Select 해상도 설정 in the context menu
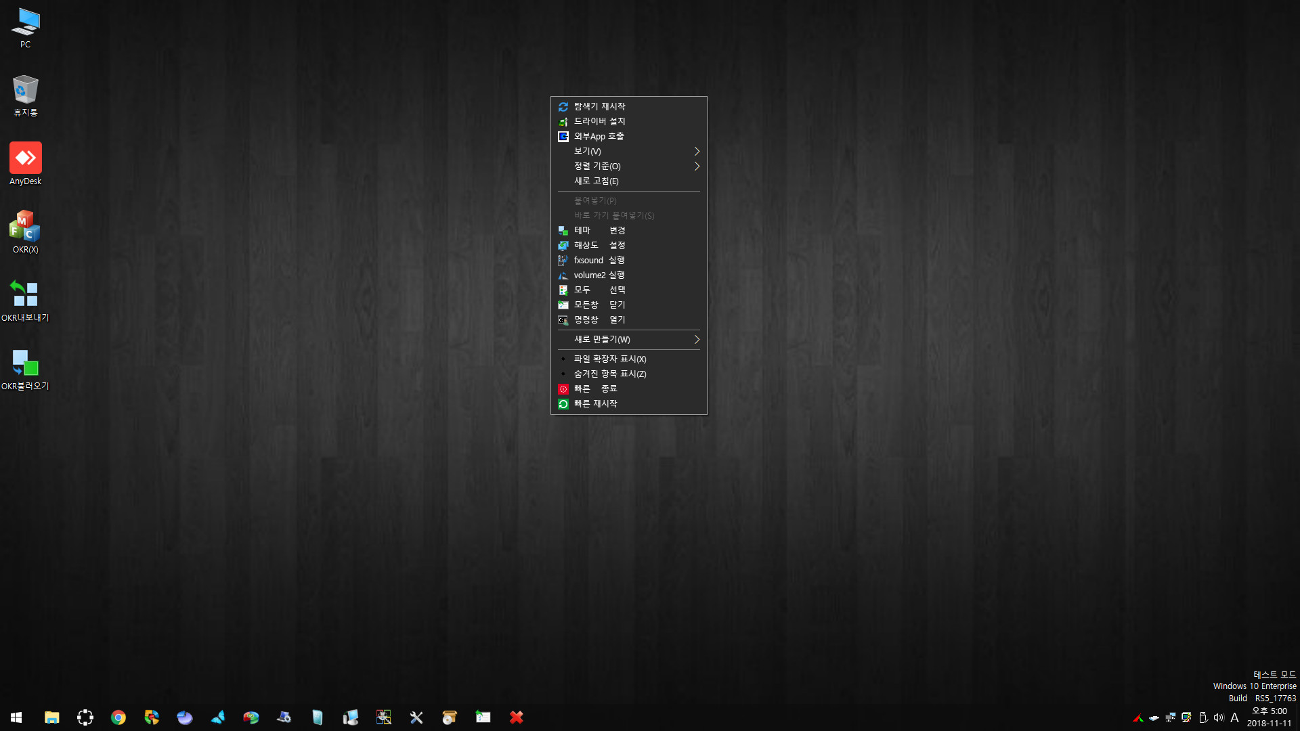This screenshot has width=1300, height=731. (x=629, y=246)
